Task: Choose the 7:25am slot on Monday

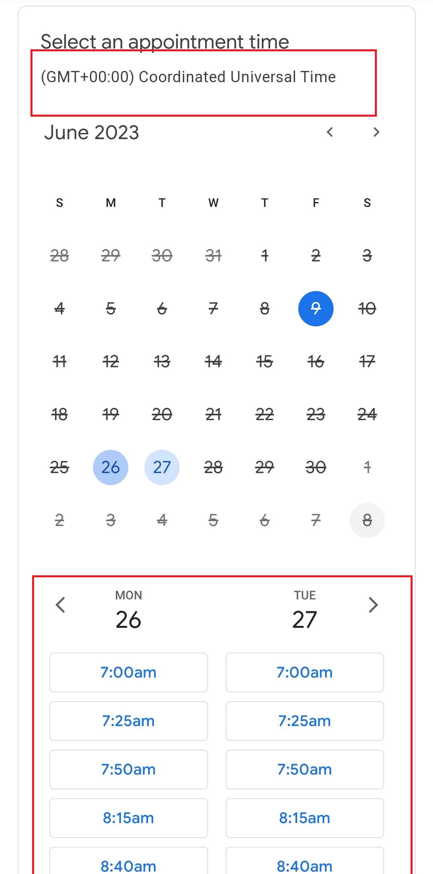Action: (129, 721)
